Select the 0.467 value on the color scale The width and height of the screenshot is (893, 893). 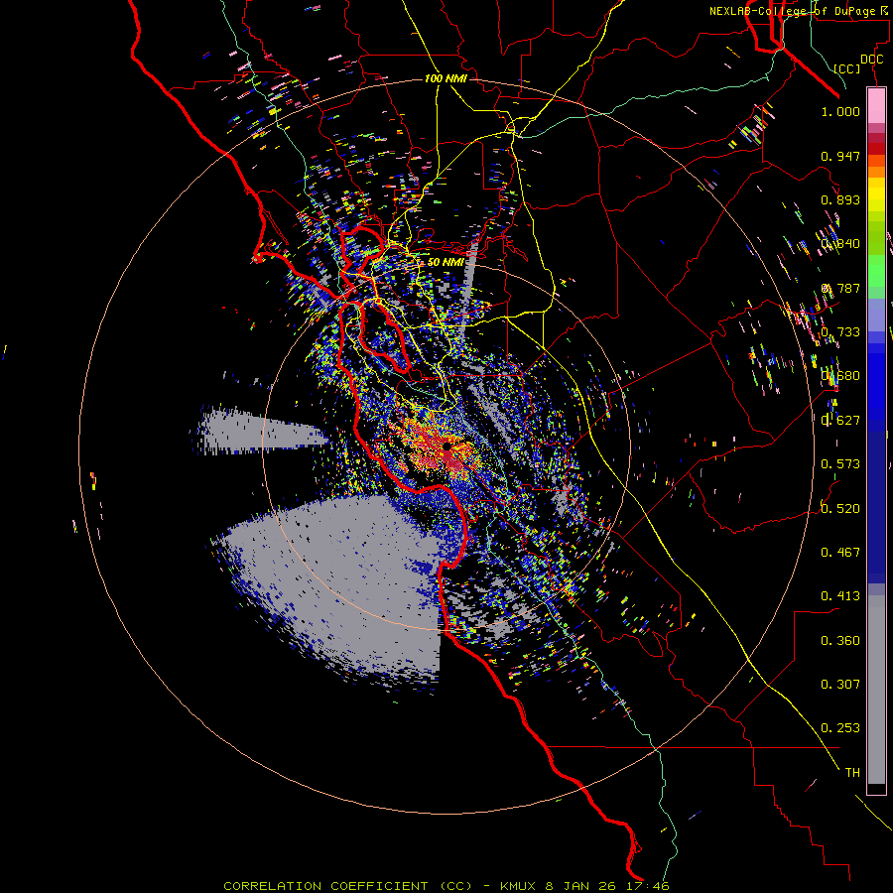(840, 552)
